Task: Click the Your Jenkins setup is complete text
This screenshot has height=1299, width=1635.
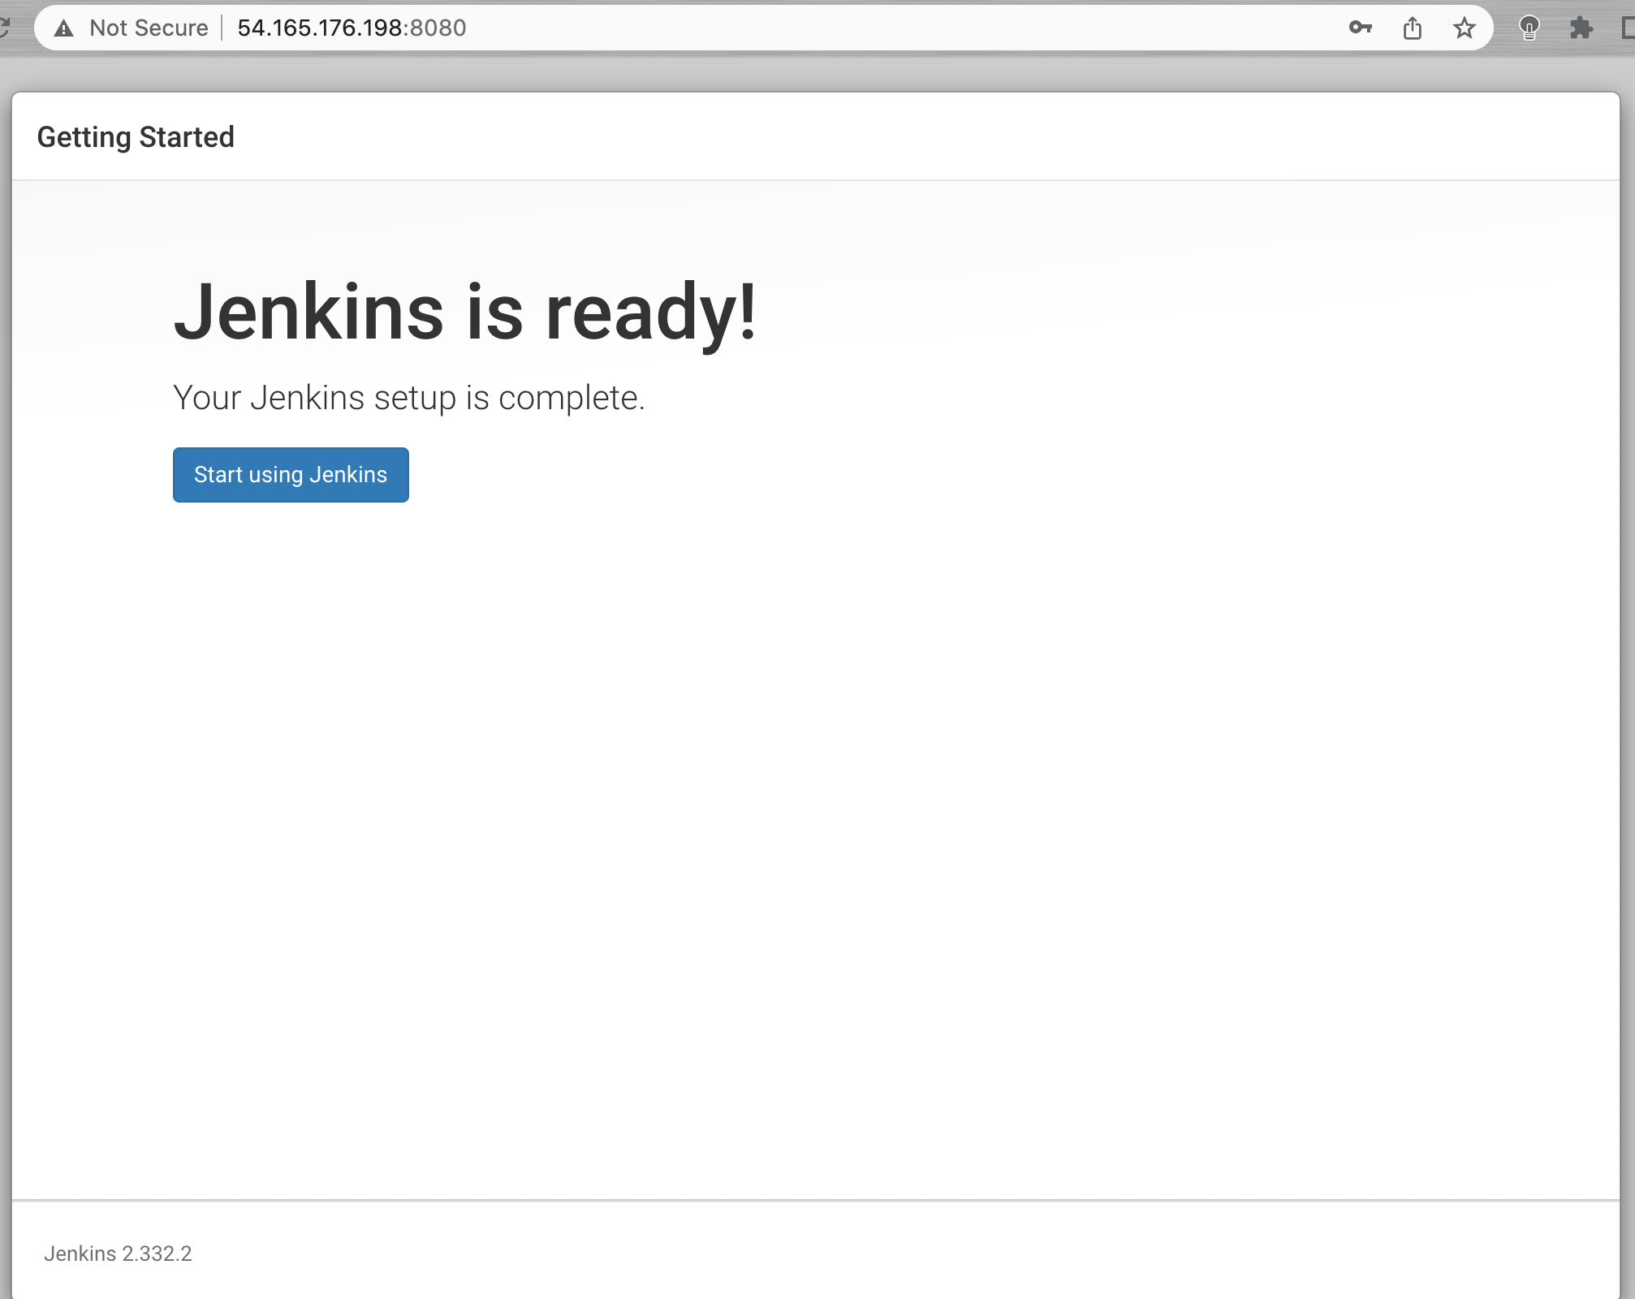Action: click(408, 398)
